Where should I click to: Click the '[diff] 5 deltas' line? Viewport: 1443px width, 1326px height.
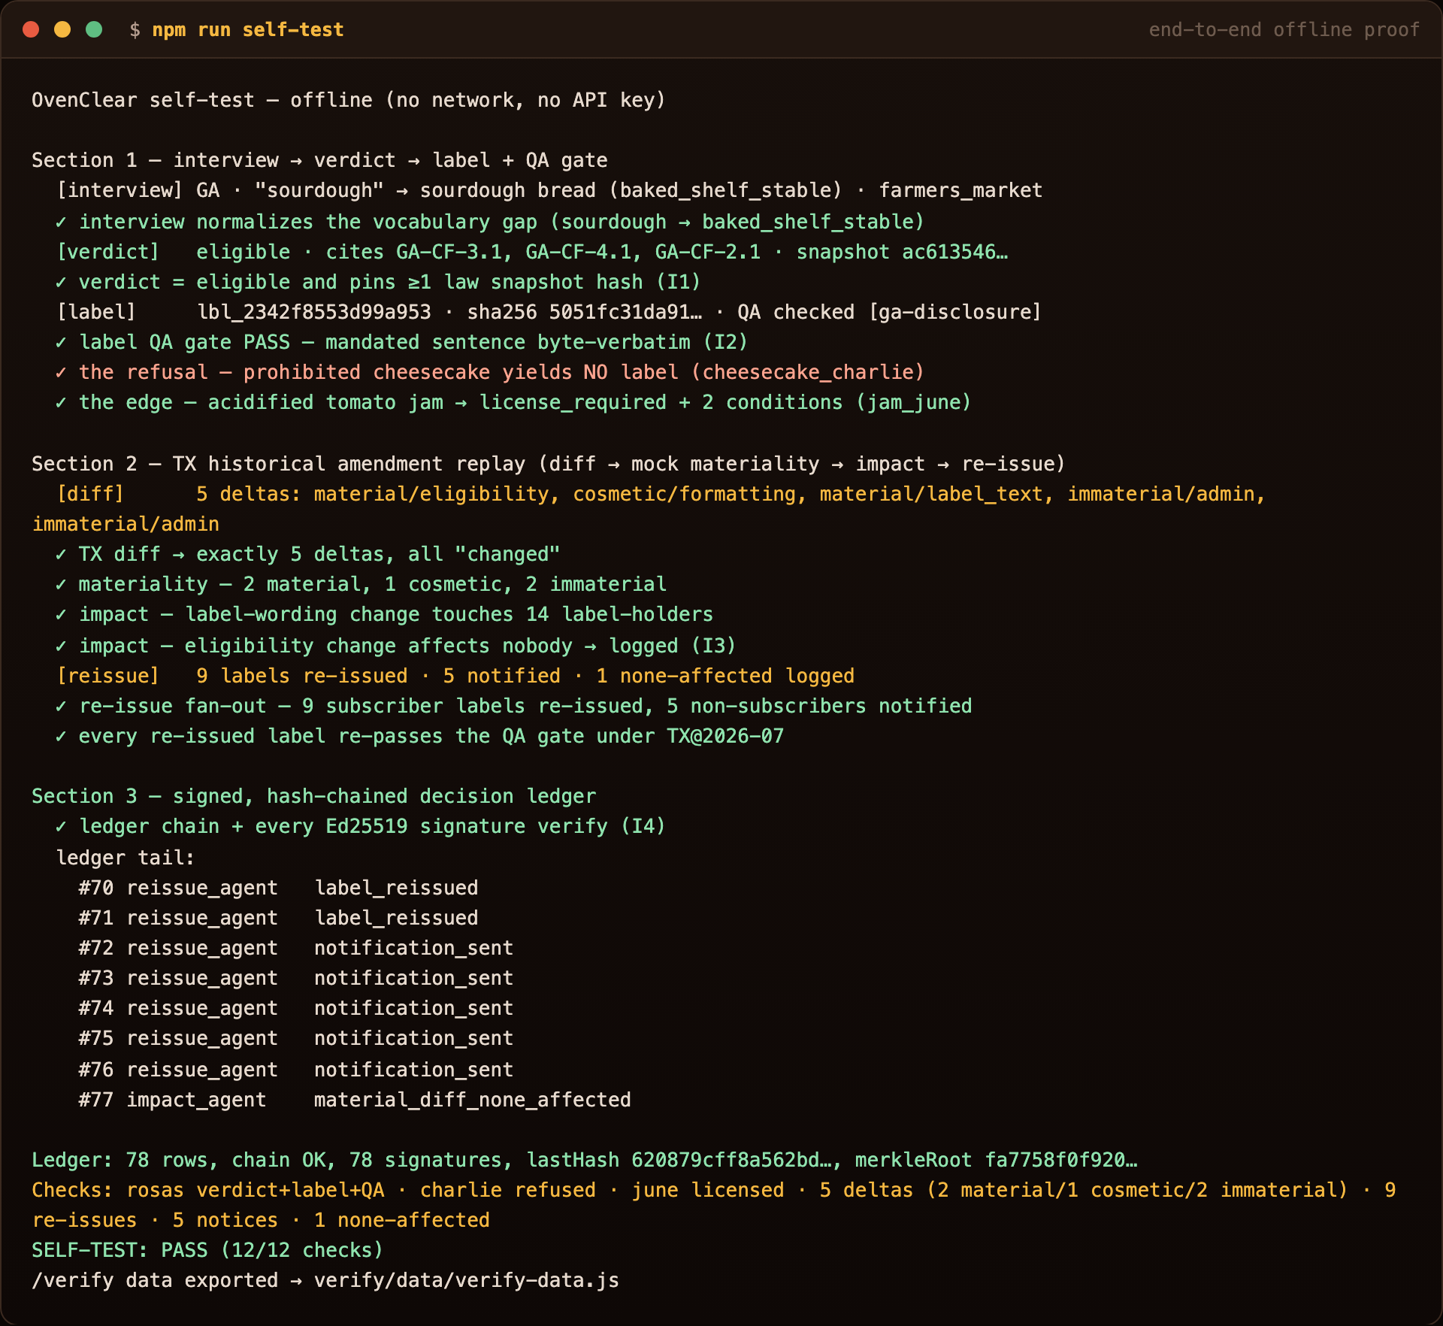click(661, 494)
